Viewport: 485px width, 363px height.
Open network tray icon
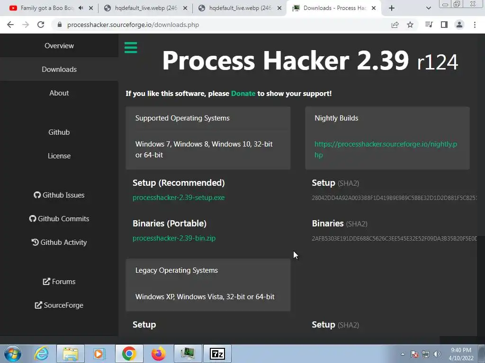(x=426, y=354)
